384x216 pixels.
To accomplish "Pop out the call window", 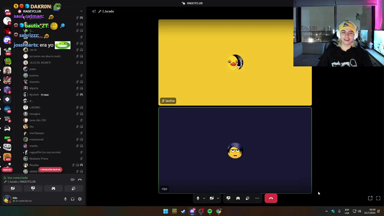I will coord(370,198).
